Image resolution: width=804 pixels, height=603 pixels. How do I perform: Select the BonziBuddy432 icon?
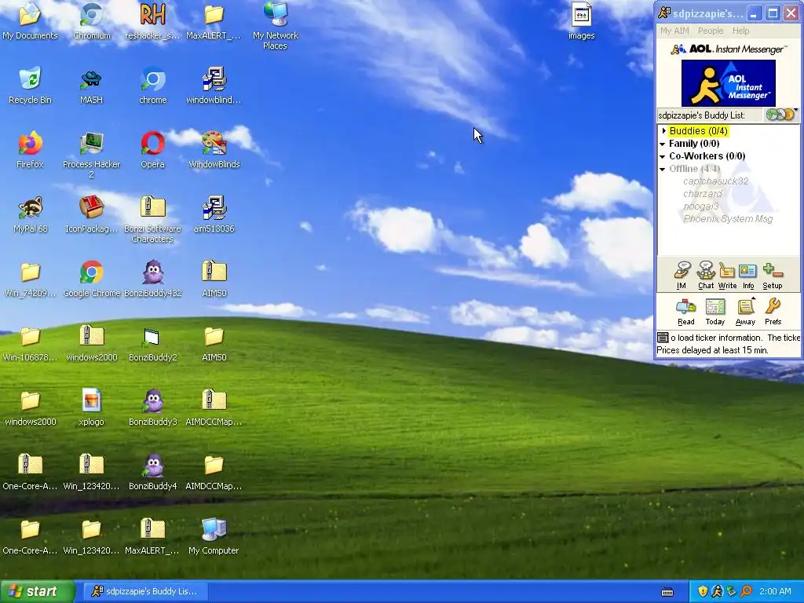153,279
